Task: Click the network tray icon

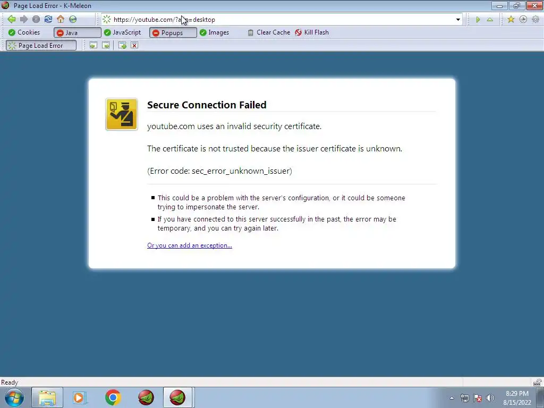Action: click(x=464, y=398)
